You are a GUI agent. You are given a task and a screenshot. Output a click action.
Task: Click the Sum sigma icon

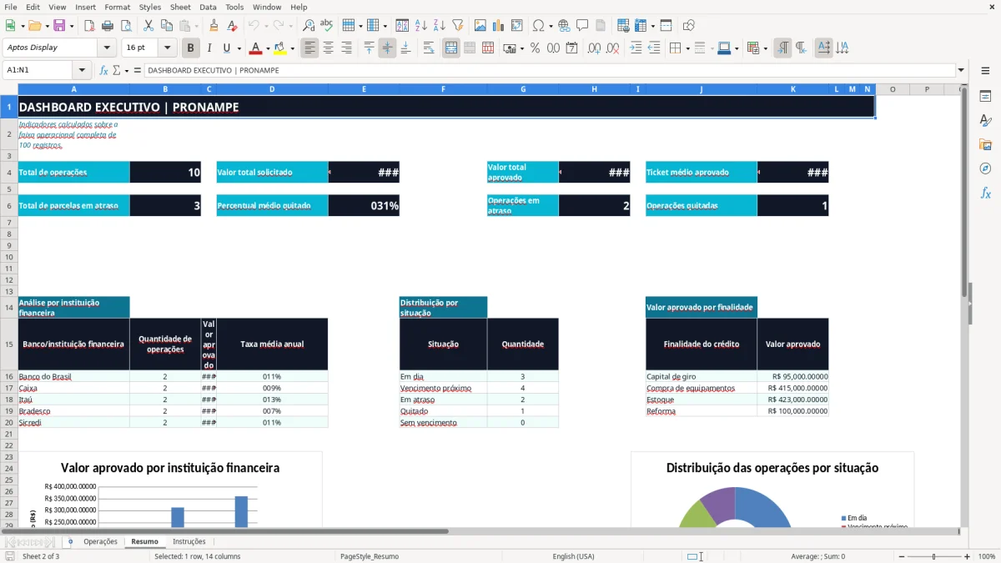(116, 70)
